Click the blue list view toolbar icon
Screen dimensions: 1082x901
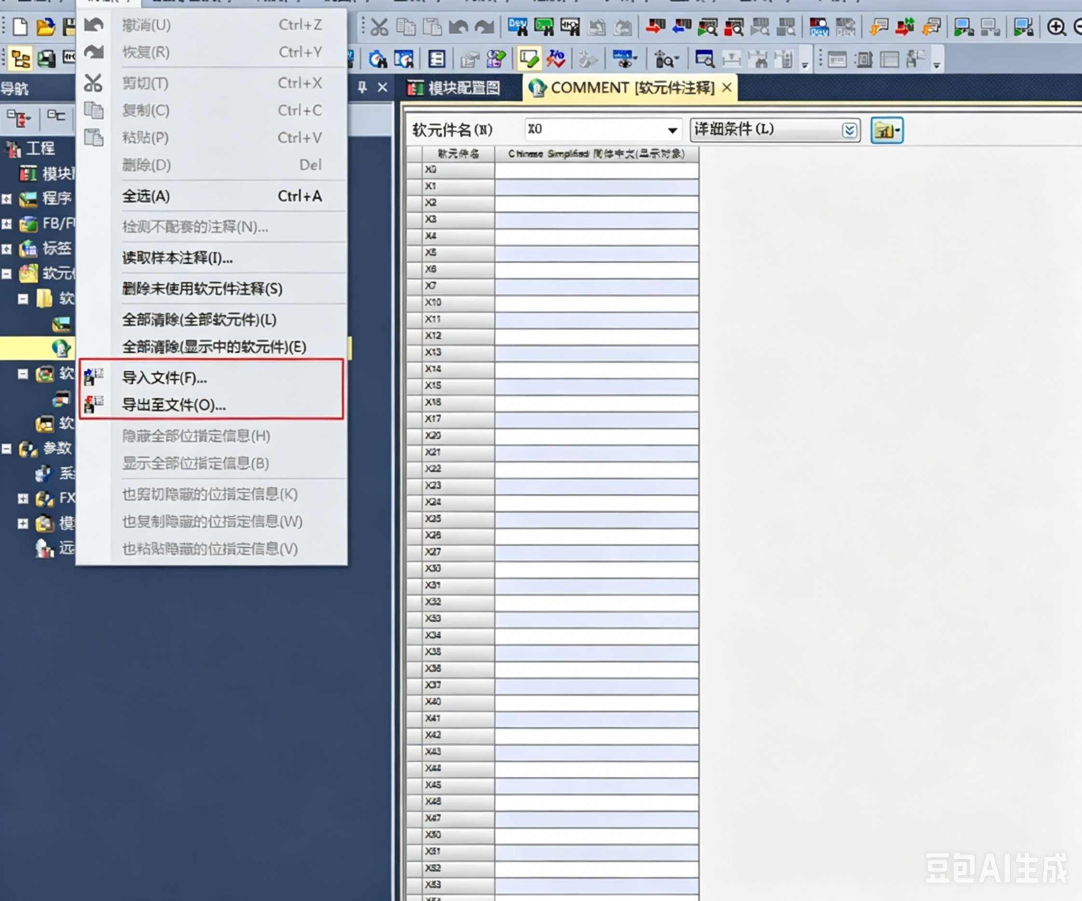pos(437,59)
